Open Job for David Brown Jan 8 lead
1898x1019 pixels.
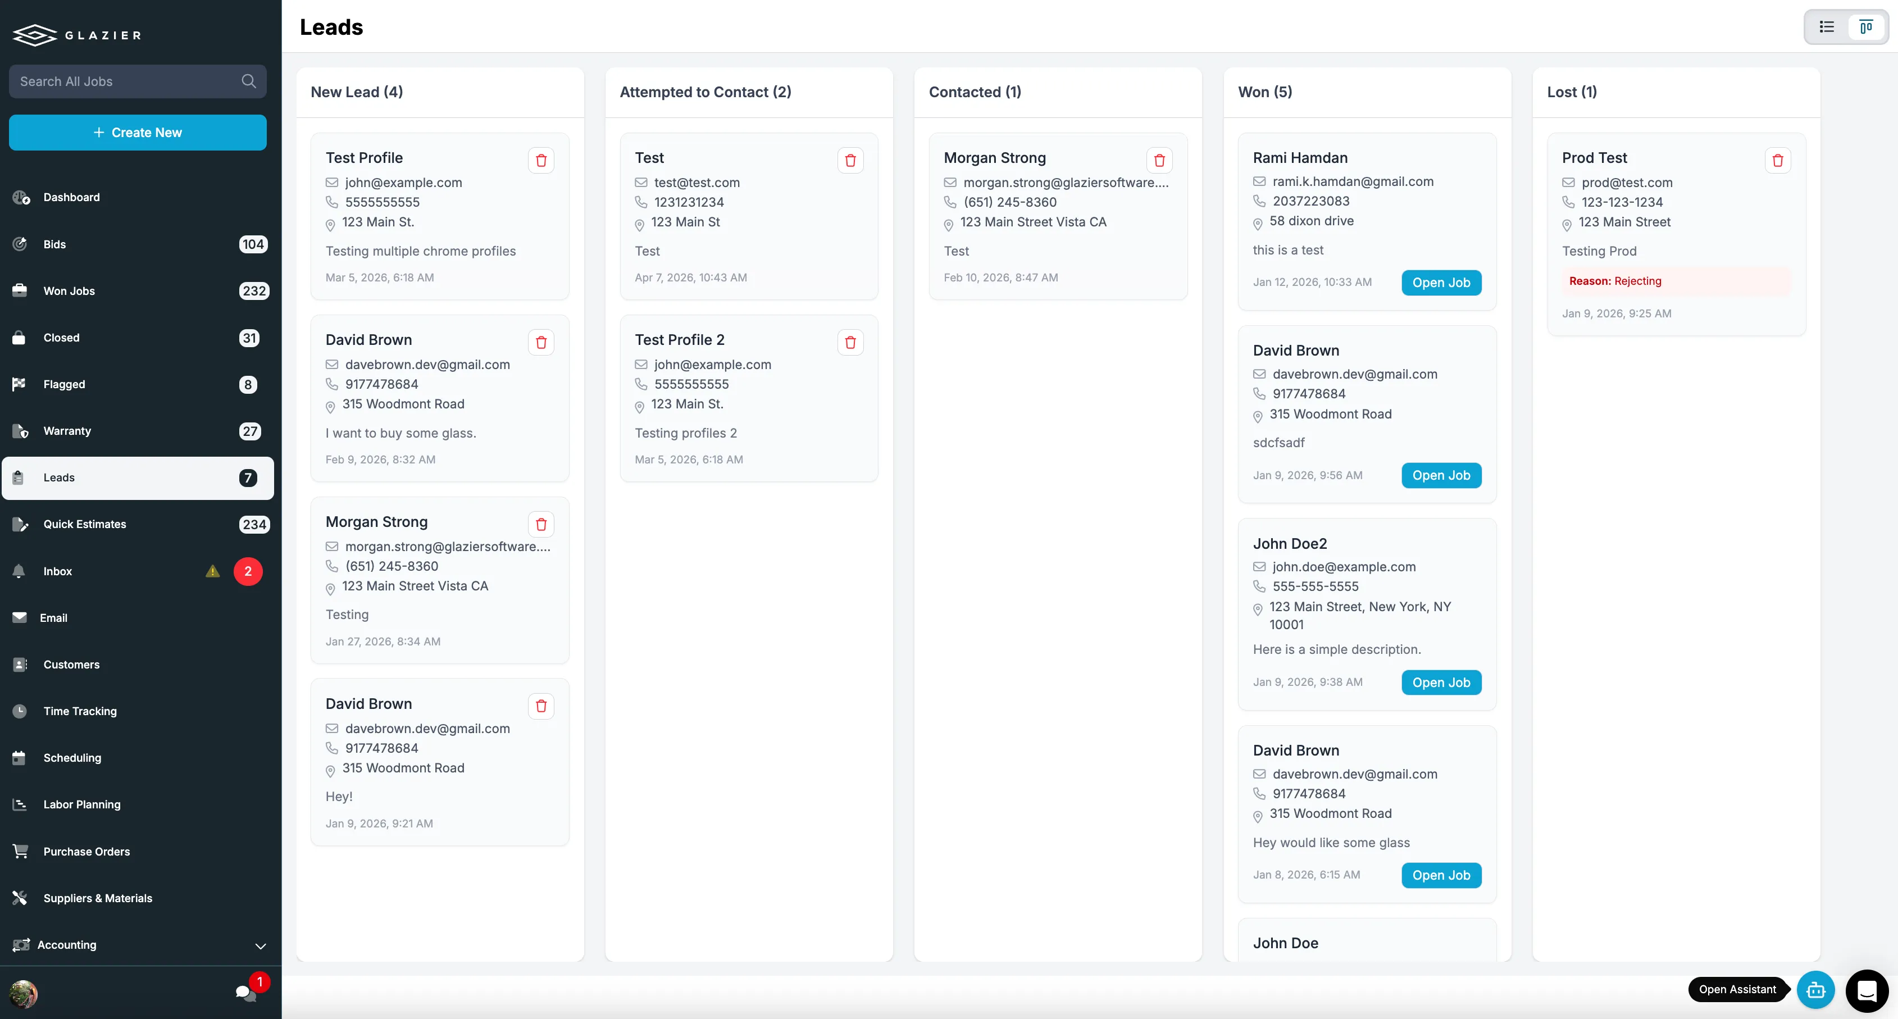pos(1441,875)
